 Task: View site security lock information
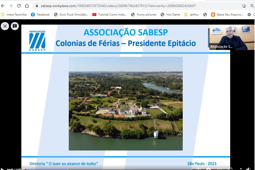37,6
